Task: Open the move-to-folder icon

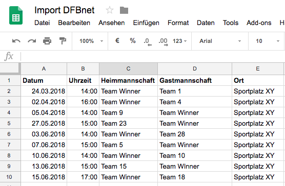Action: point(124,10)
